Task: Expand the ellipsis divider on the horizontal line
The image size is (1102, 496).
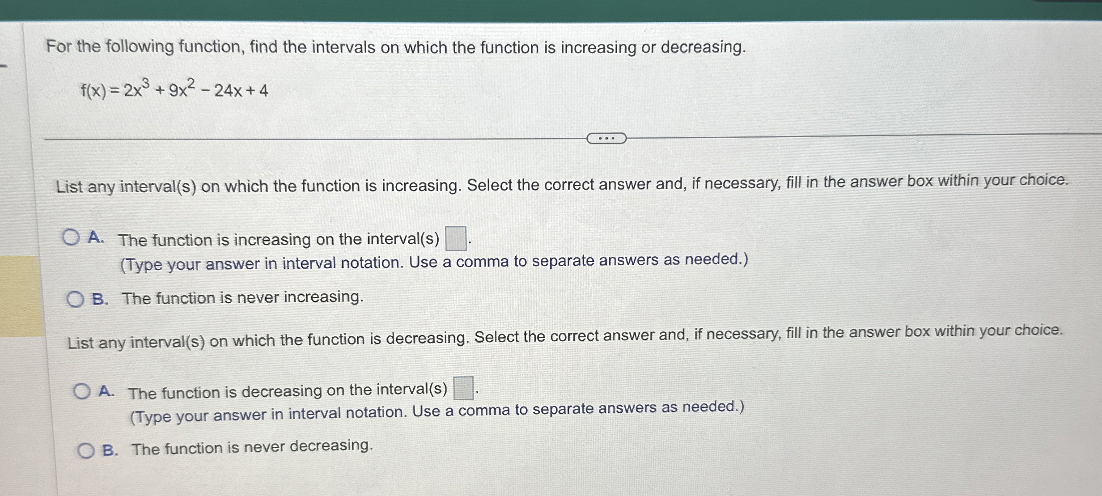Action: tap(606, 139)
